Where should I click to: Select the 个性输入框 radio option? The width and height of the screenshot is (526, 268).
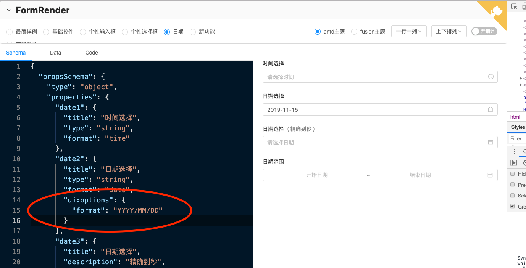[83, 32]
